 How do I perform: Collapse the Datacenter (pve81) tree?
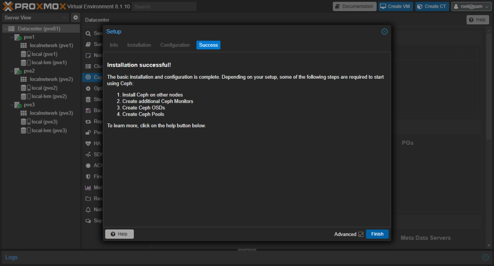coord(5,29)
